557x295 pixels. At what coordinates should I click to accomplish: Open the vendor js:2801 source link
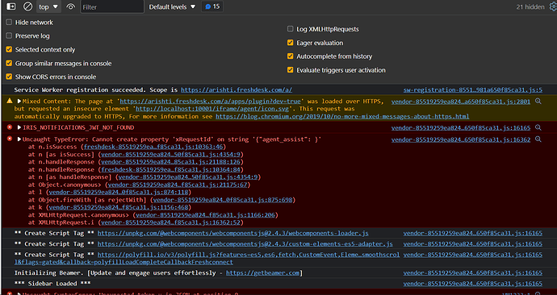pyautogui.click(x=461, y=102)
